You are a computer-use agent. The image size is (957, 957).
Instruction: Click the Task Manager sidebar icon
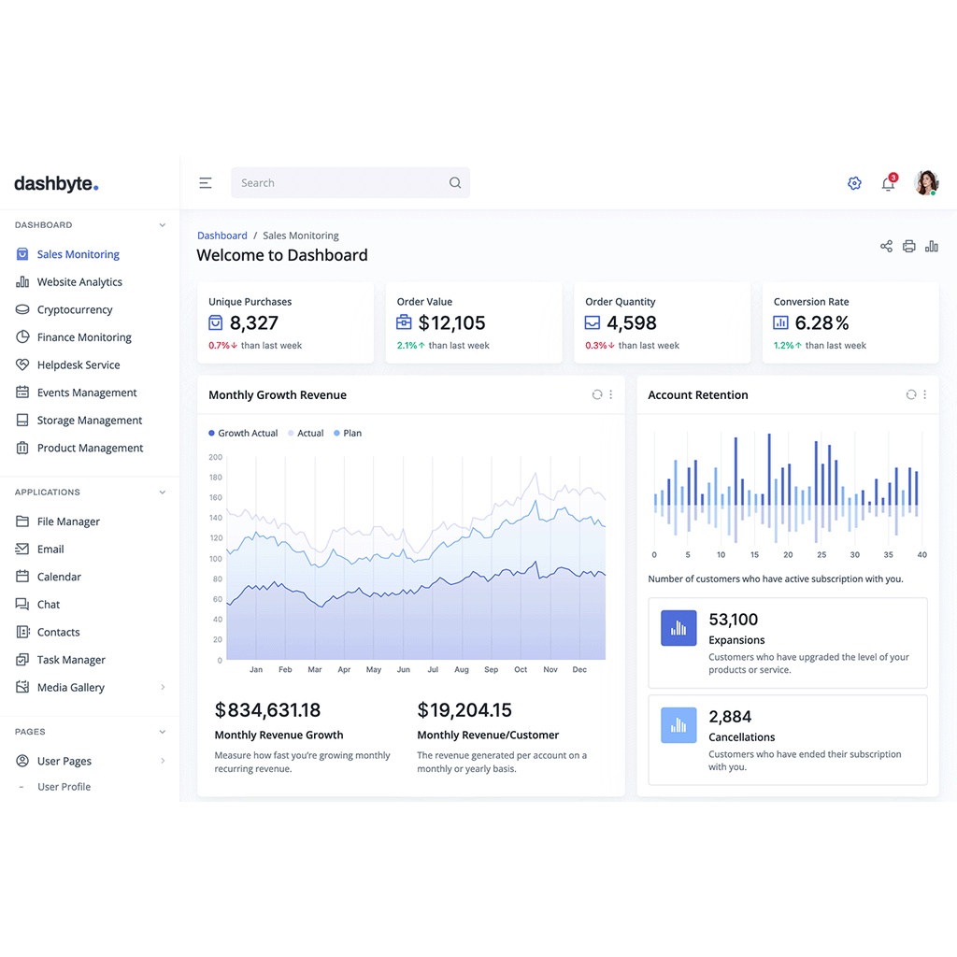point(22,659)
